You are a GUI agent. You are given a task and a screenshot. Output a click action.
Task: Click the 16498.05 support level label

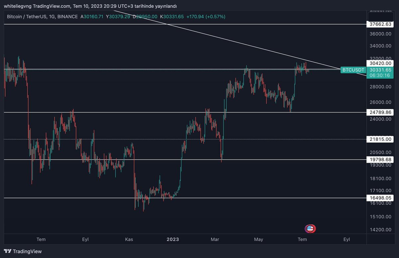[380, 198]
